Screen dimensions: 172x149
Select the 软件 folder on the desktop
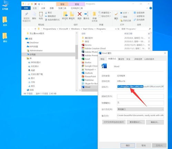5,21
